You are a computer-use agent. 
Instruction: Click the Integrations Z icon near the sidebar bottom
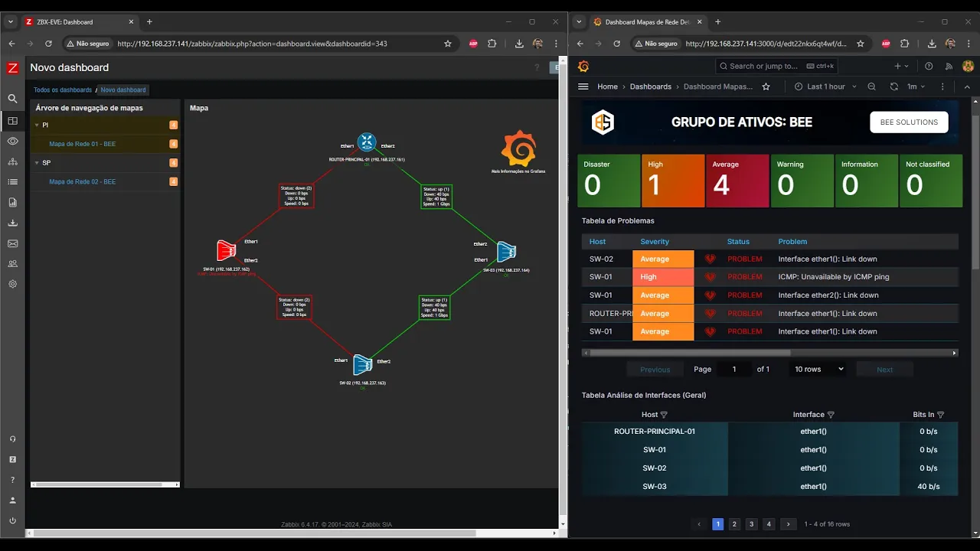[x=12, y=459]
